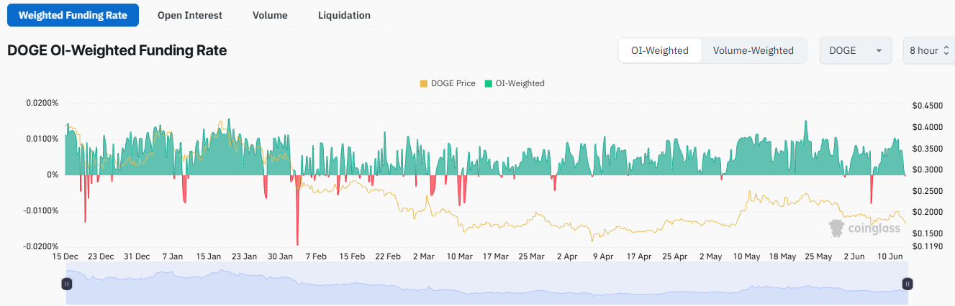This screenshot has width=955, height=306.
Task: Select the OI-Weighted toggle option
Action: click(659, 51)
